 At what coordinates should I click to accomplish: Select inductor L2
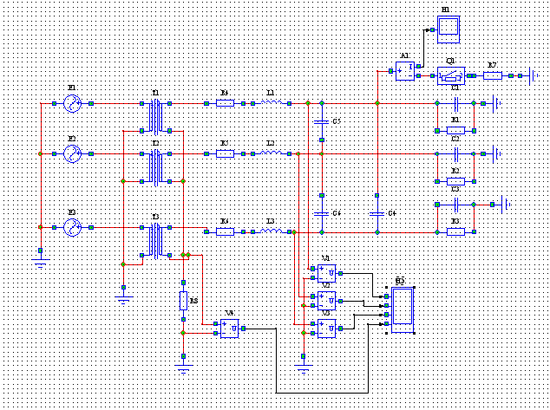coord(272,153)
